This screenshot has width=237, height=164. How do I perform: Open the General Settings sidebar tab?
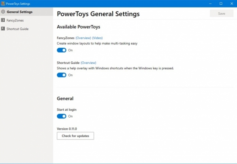(19, 12)
